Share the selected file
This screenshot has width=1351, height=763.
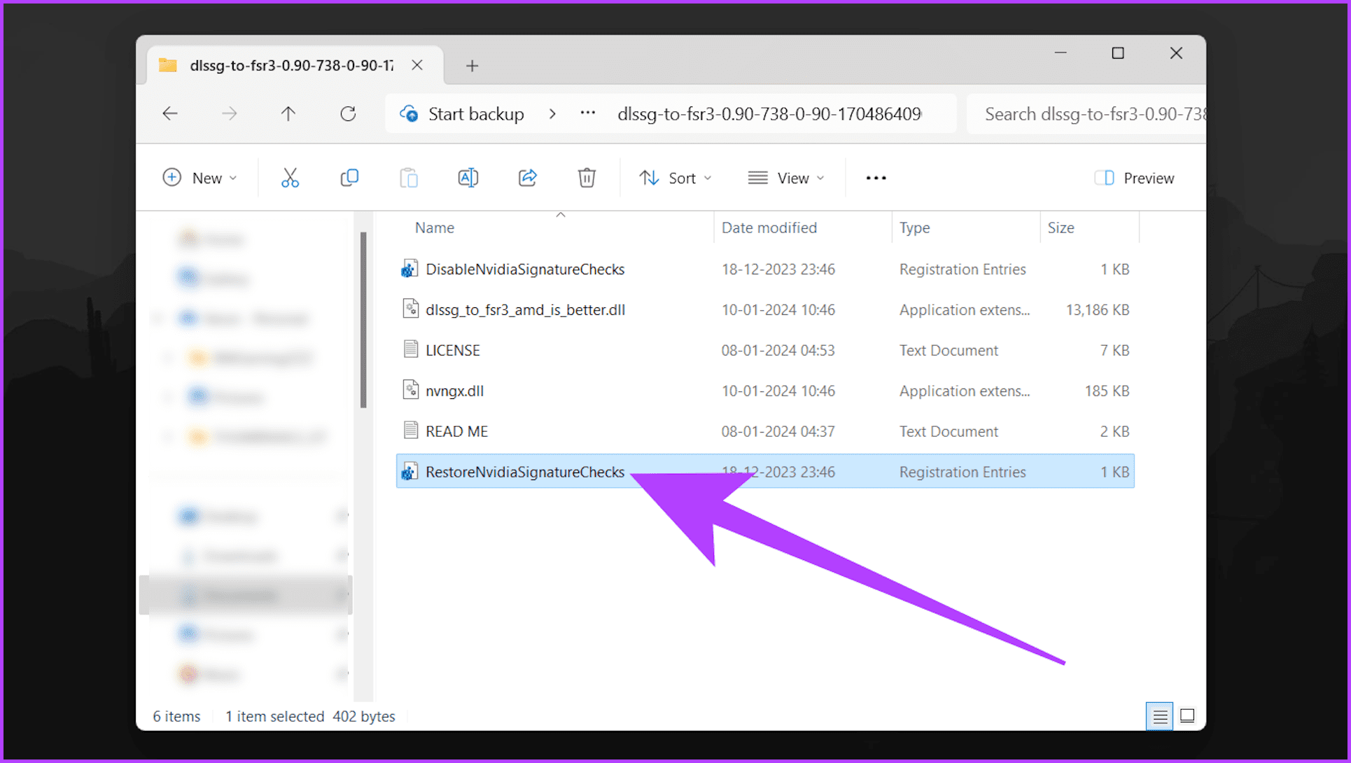(527, 177)
